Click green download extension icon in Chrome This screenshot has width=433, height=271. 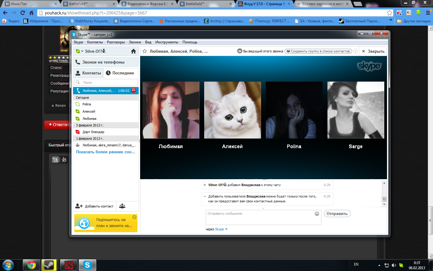tap(418, 13)
